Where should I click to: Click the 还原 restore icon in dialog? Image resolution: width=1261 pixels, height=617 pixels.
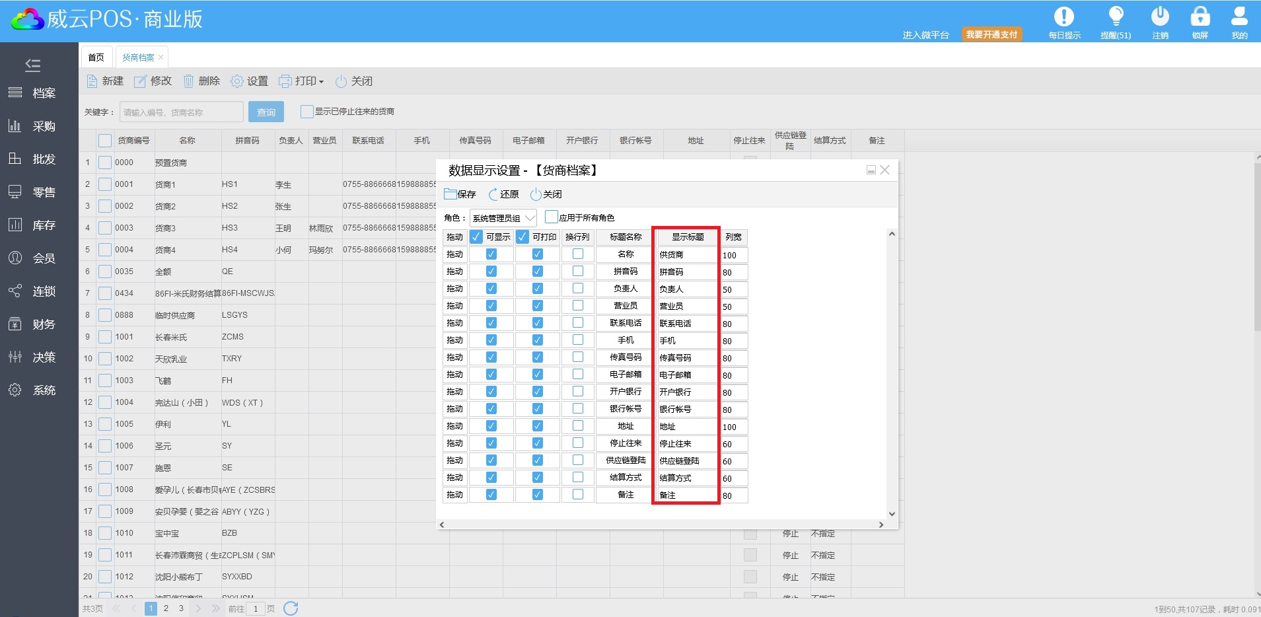493,194
